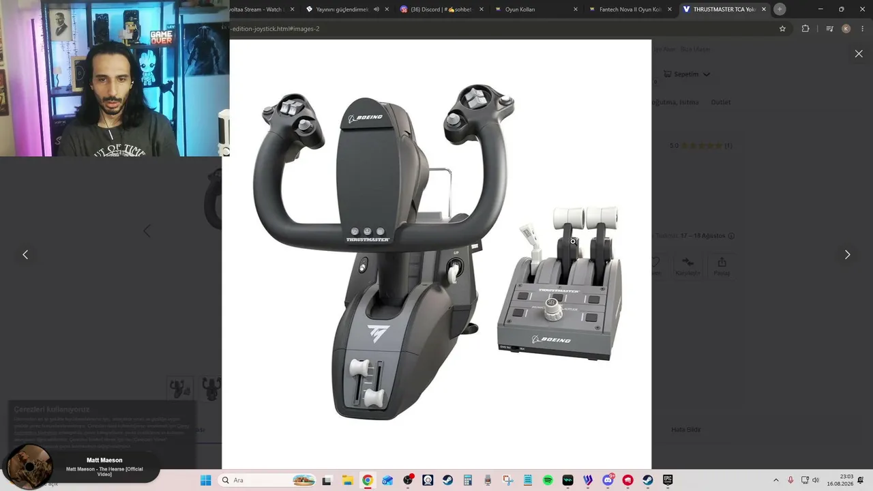The image size is (873, 491).
Task: Close the voltaa Stream tab
Action: [x=293, y=10]
